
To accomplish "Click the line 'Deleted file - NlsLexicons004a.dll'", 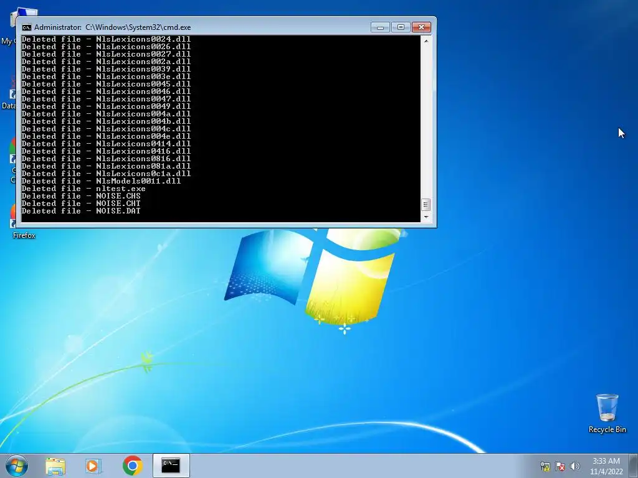I will pos(106,114).
